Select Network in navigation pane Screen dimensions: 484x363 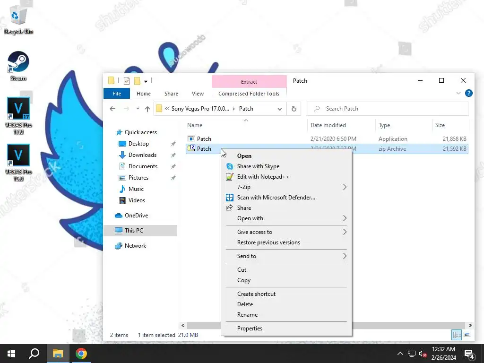pyautogui.click(x=135, y=246)
